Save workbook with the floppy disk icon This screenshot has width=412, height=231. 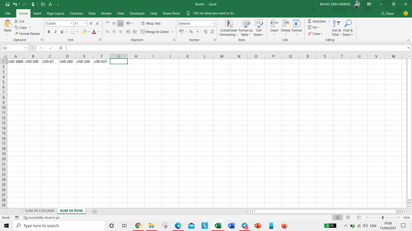coord(7,4)
